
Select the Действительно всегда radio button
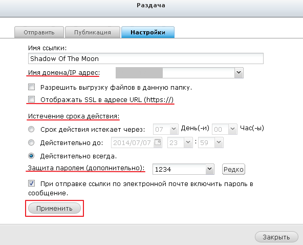31,156
